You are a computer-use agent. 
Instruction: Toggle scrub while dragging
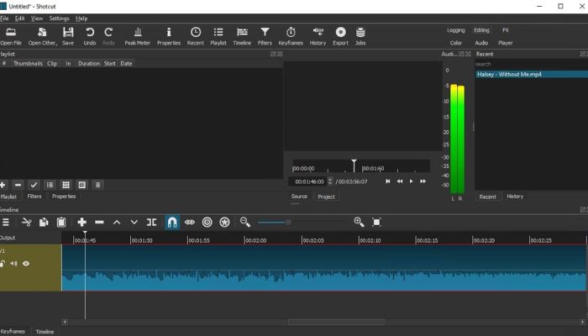pos(190,223)
